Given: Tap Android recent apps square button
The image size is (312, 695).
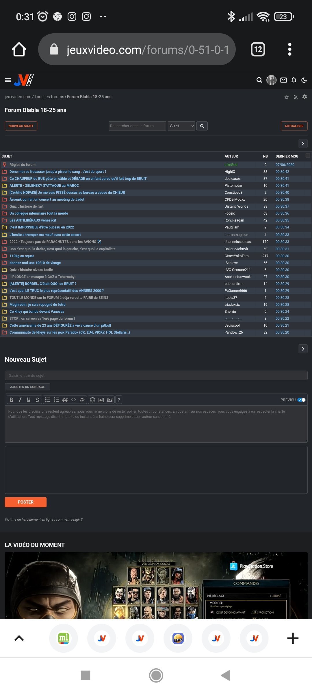Looking at the screenshot, I should pyautogui.click(x=86, y=675).
